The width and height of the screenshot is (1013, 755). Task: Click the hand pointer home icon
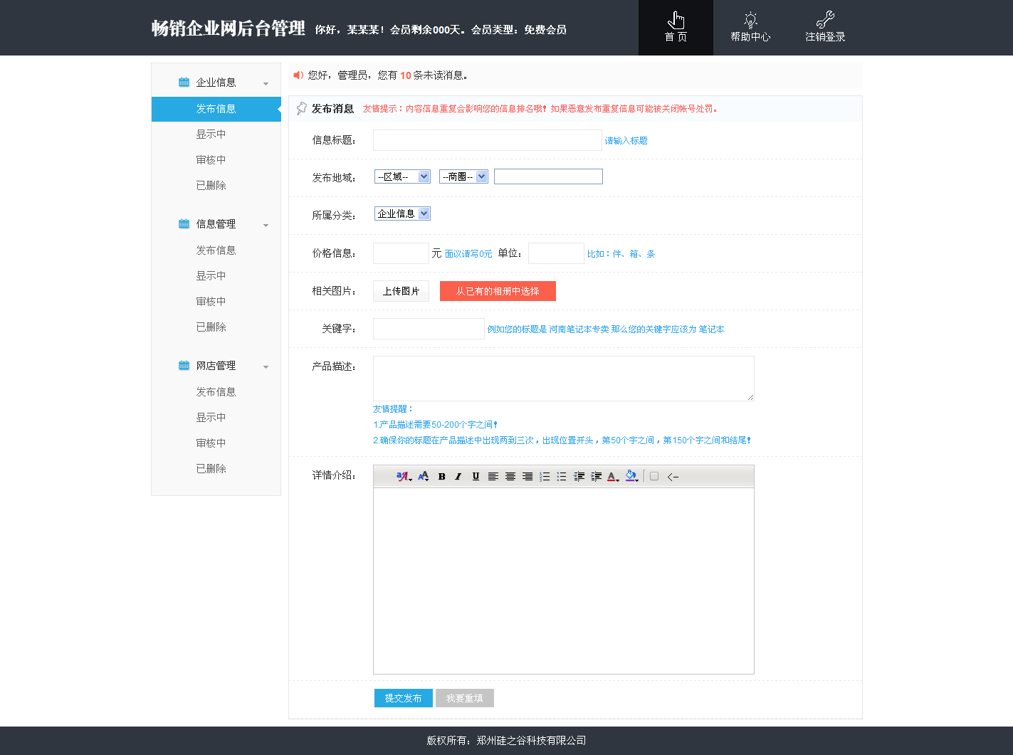tap(676, 20)
